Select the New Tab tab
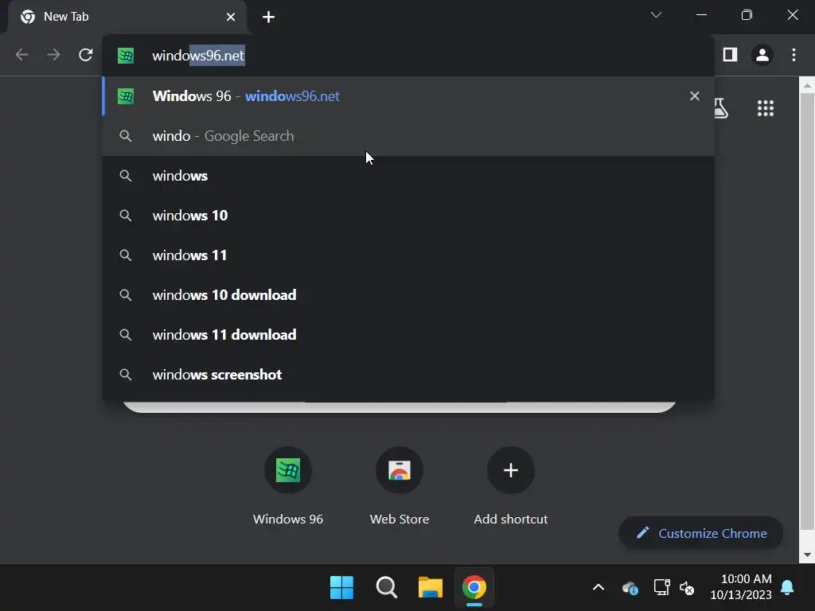815x611 pixels. 127,18
